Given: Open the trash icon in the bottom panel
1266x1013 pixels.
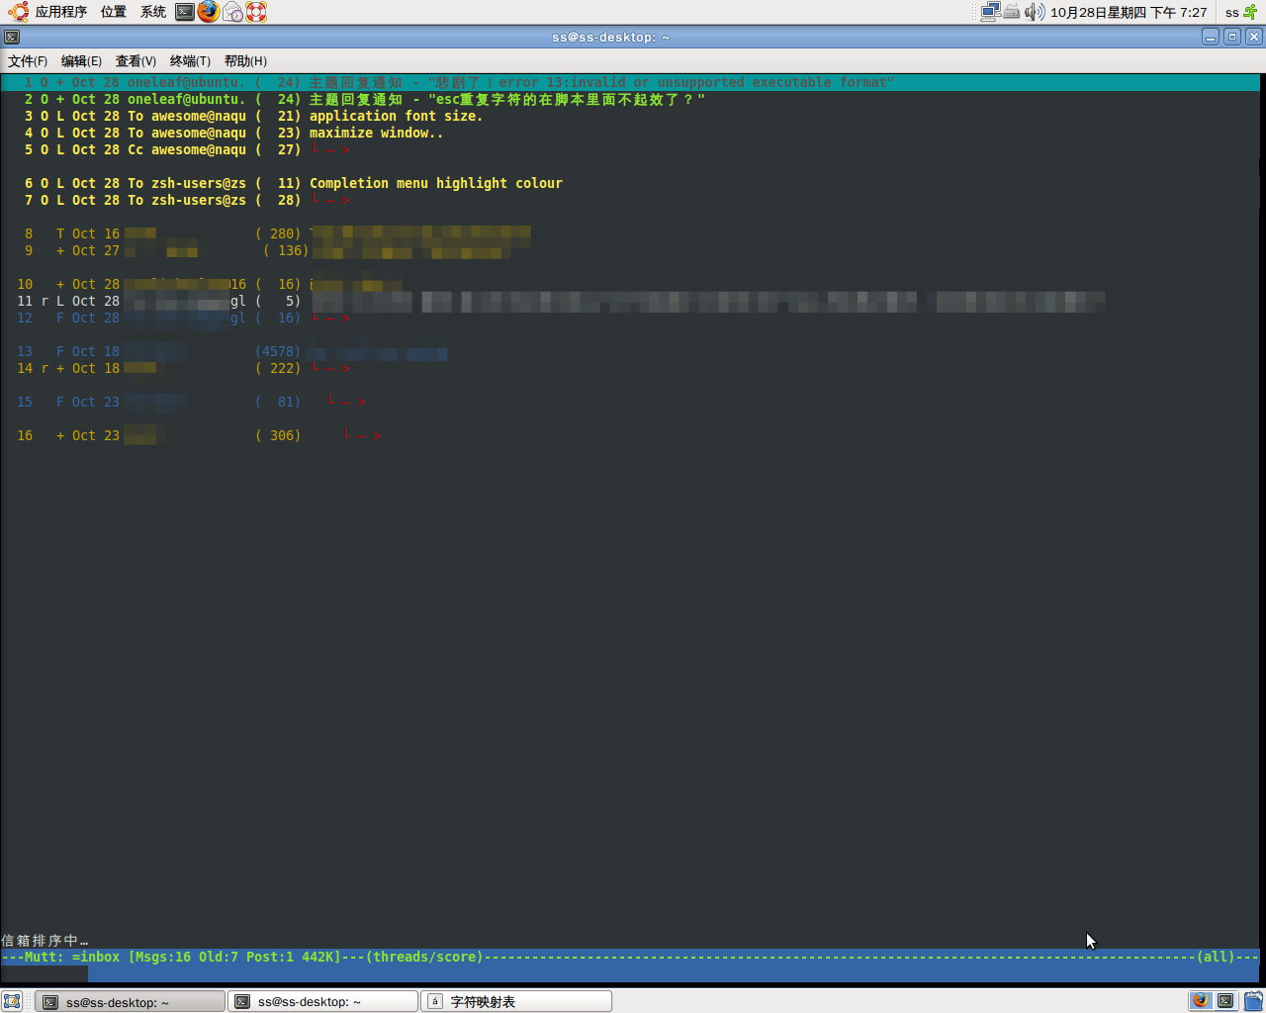Looking at the screenshot, I should [1253, 1001].
